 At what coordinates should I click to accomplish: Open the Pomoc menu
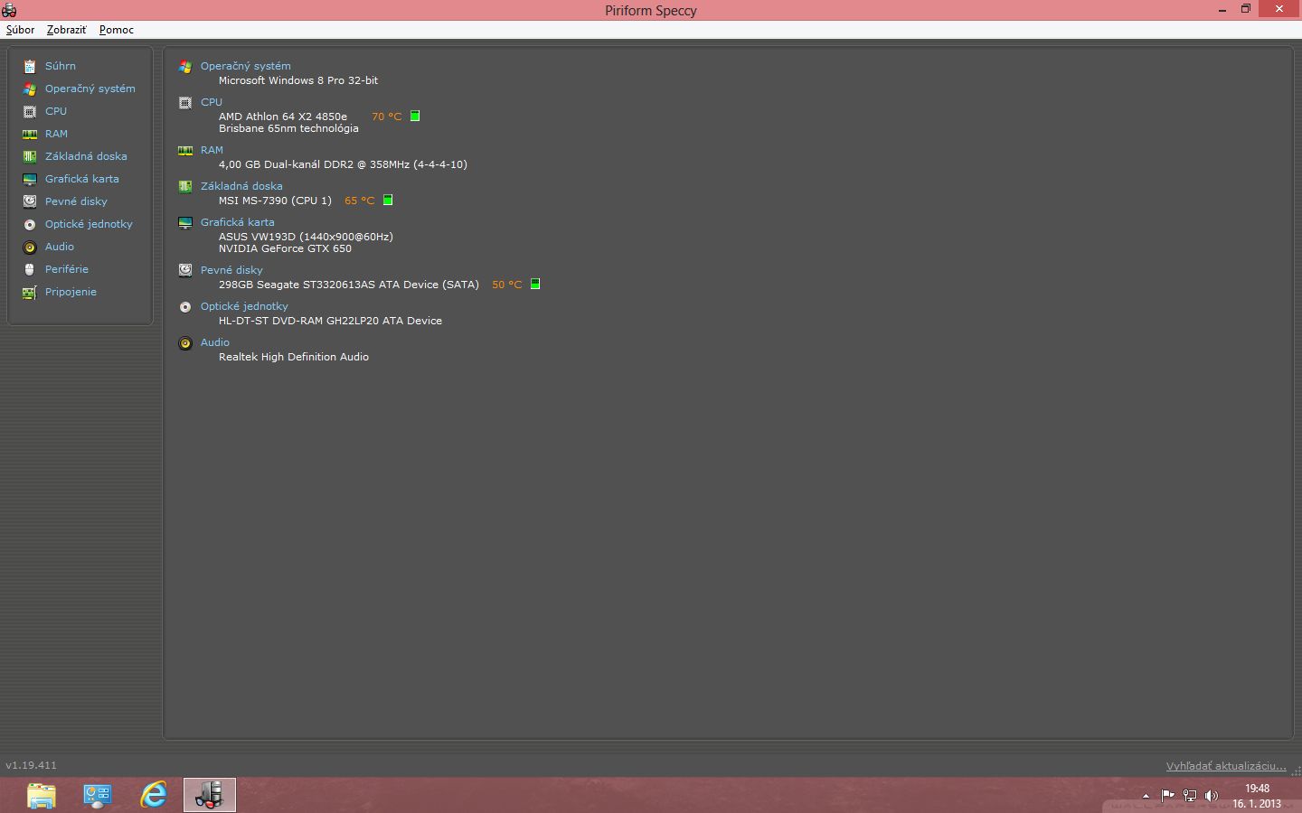coord(117,30)
